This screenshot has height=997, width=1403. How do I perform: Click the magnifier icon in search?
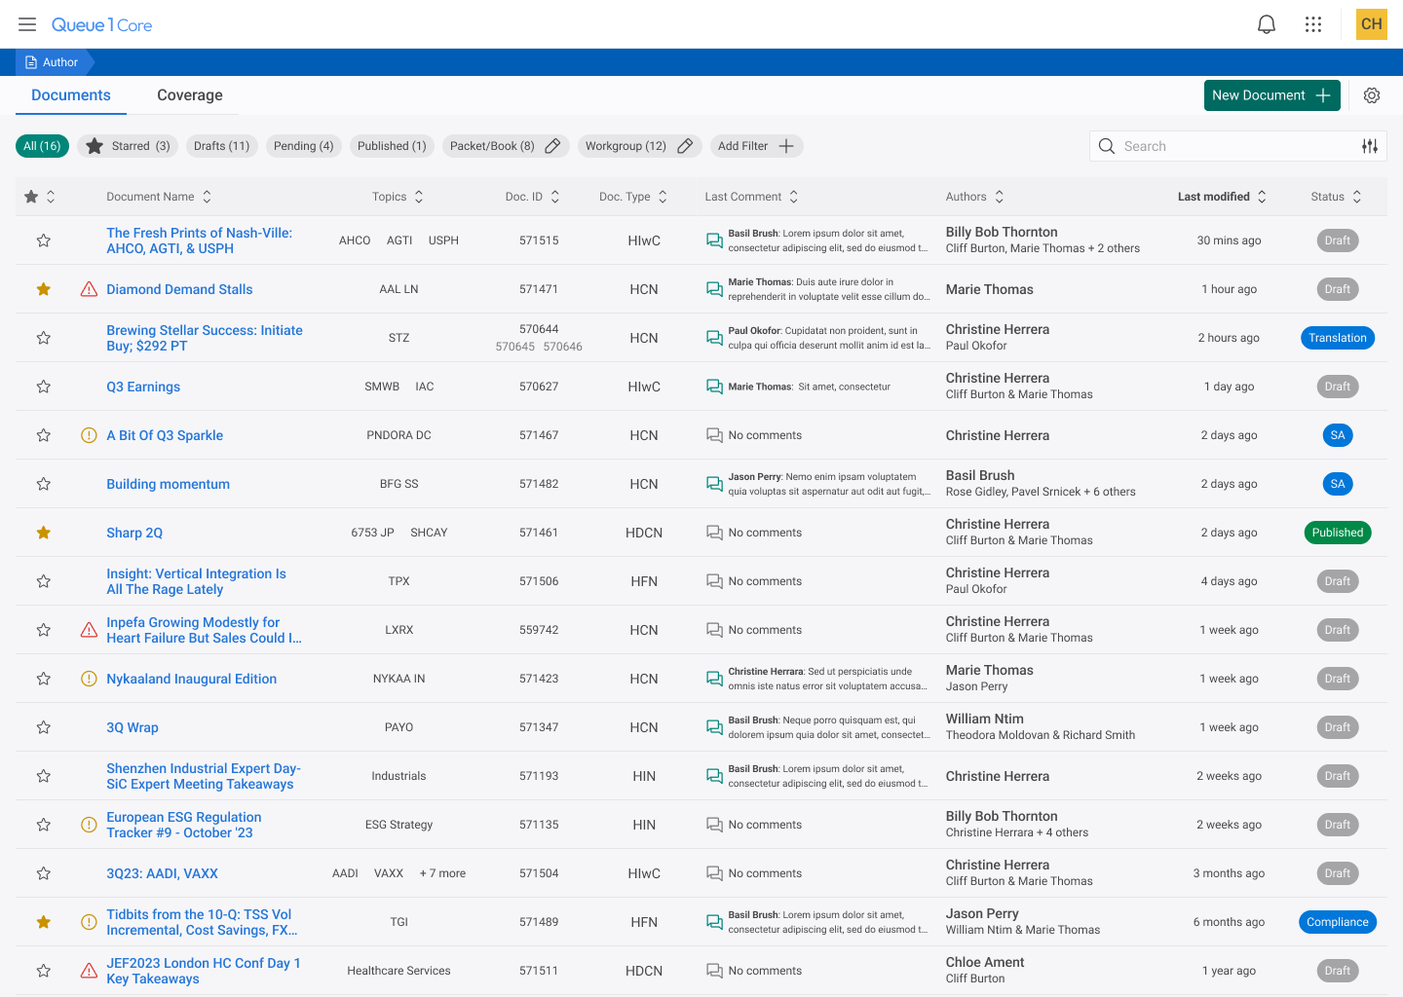(x=1107, y=146)
